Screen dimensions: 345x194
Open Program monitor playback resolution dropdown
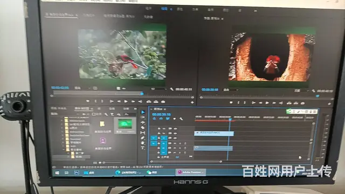tap(302, 91)
